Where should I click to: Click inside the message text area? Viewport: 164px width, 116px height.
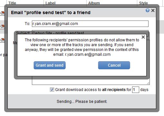pos(91,82)
